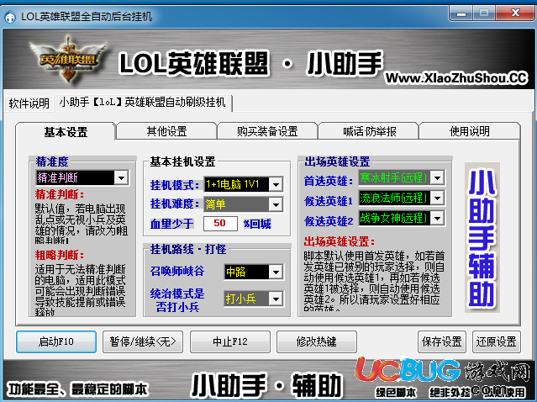Click the 召唤师峡谷 label
Image resolution: width=537 pixels, height=402 pixels.
[x=177, y=271]
